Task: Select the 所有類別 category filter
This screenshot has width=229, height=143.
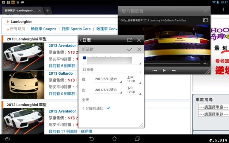Action: pos(18,29)
